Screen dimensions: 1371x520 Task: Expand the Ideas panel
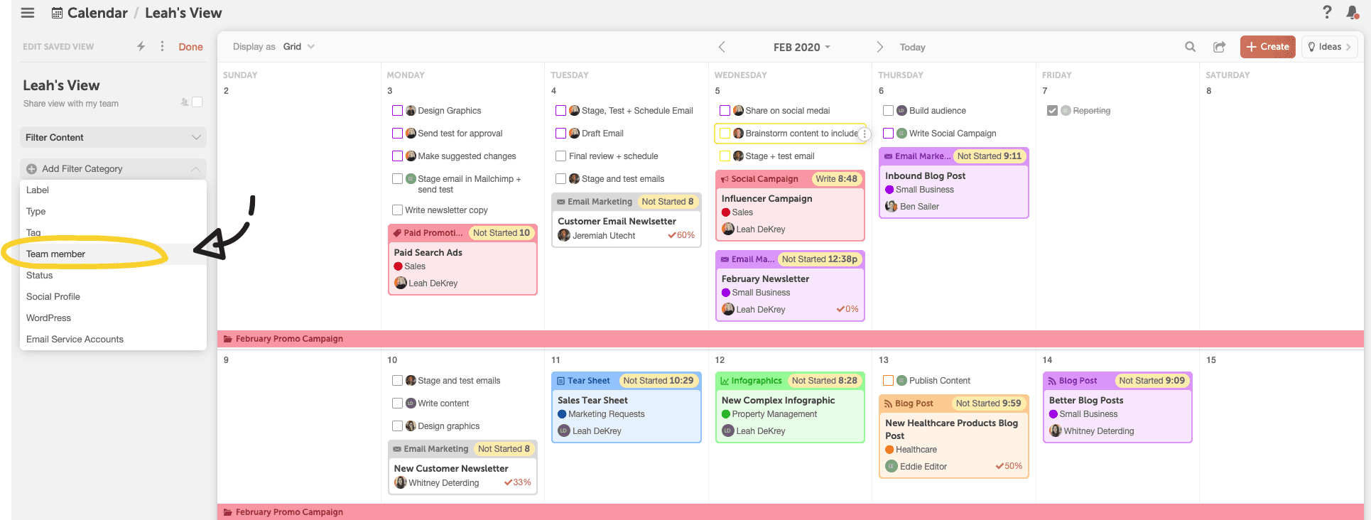pos(1329,47)
